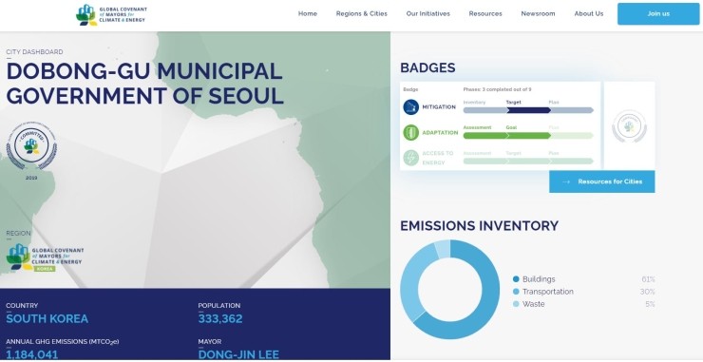This screenshot has height=362, width=703.
Task: Open Our Initiatives menu
Action: coord(428,14)
